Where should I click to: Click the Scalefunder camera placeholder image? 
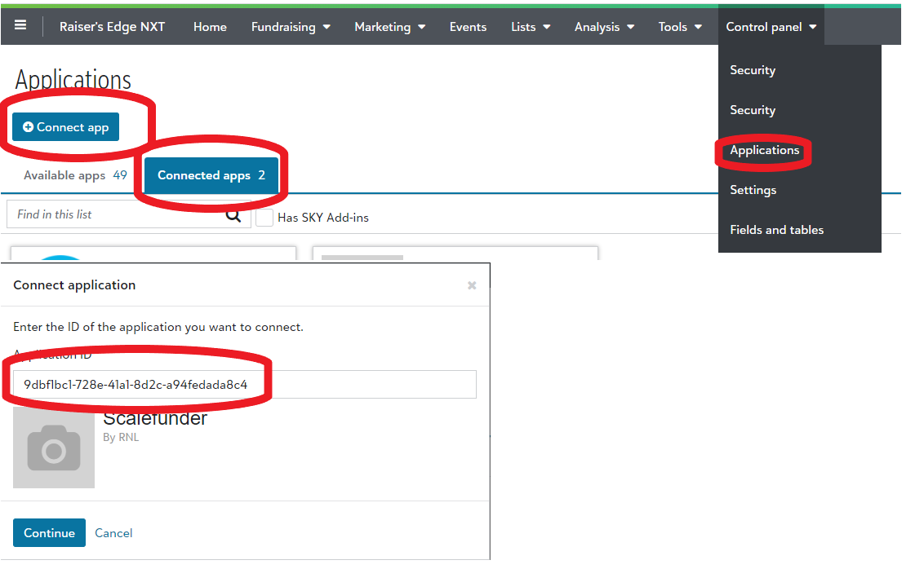tap(54, 448)
